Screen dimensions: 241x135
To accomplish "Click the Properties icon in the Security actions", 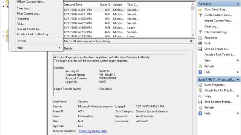I will click(x=200, y=37).
